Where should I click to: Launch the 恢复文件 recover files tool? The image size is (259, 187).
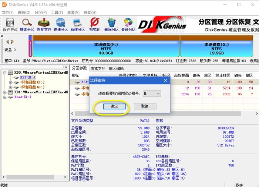44,25
